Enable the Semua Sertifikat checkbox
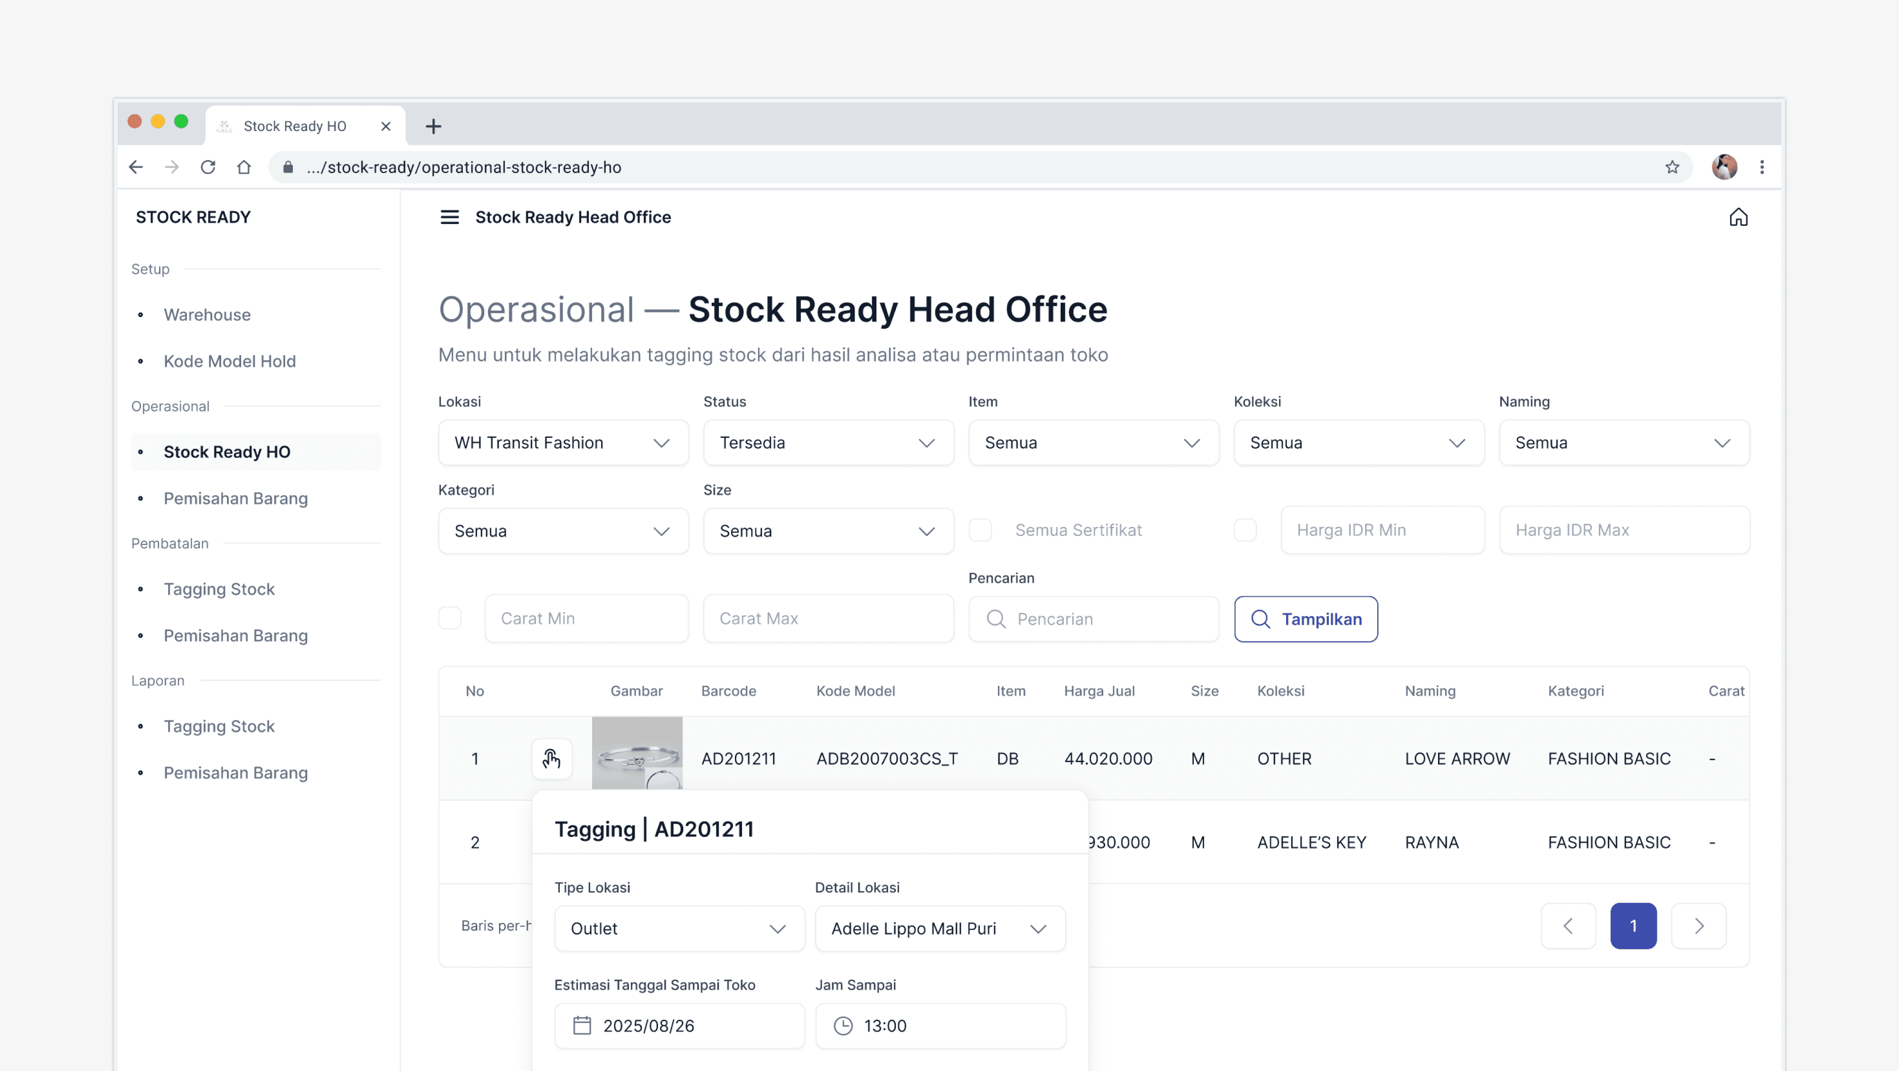This screenshot has height=1071, width=1899. click(x=981, y=529)
